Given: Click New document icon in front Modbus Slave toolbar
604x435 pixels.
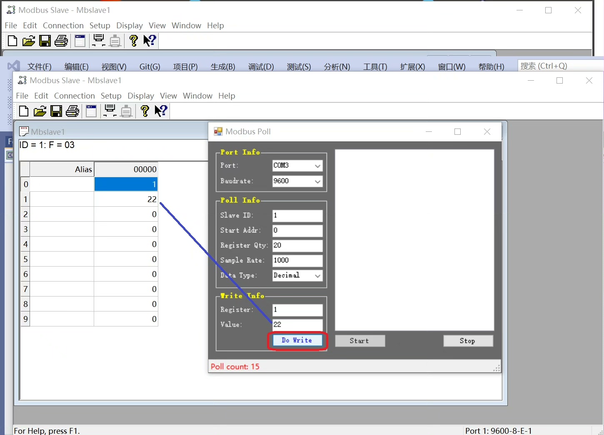Looking at the screenshot, I should point(24,111).
